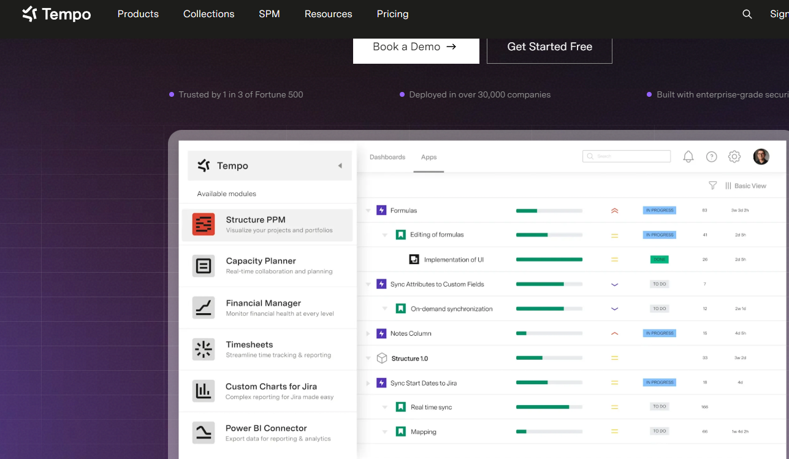Screen dimensions: 789x459
Task: Click the Notes Column high priority arrow
Action: click(615, 333)
